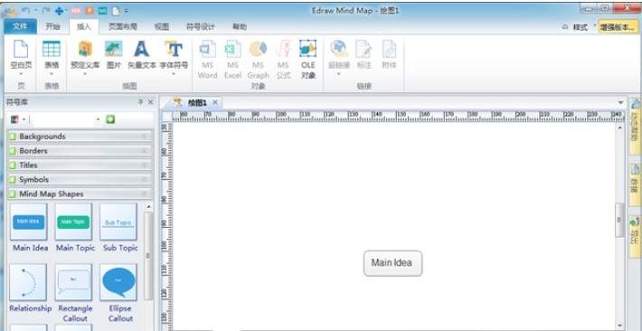
Task: Click the font symbol (字体符号) icon
Action: coord(174,50)
